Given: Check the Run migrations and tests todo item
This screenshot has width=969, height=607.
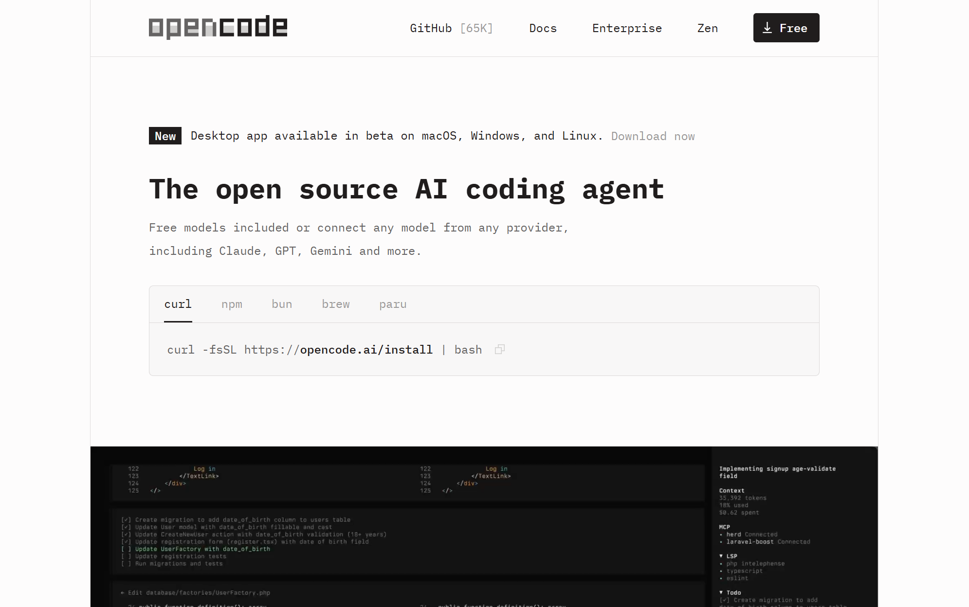Looking at the screenshot, I should (x=127, y=563).
